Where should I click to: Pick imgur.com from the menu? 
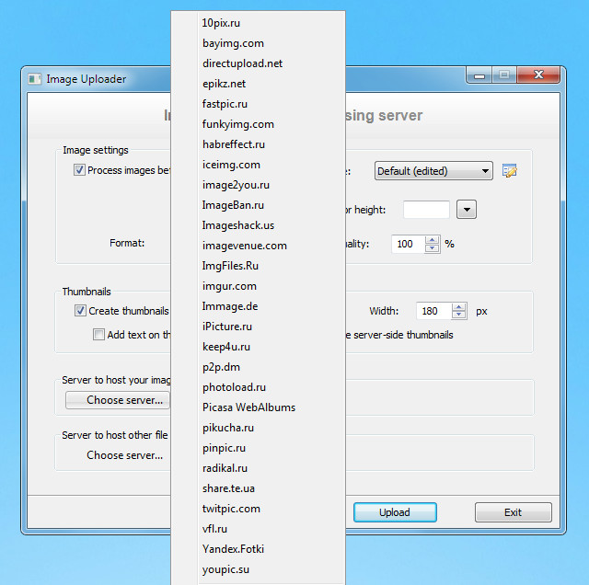[x=258, y=286]
